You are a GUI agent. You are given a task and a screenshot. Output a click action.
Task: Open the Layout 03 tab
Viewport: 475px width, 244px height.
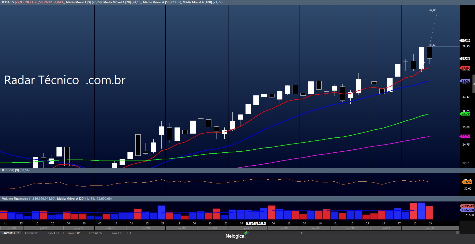[53, 233]
